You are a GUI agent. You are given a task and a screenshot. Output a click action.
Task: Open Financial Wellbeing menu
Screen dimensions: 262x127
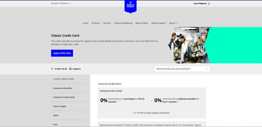123,23
